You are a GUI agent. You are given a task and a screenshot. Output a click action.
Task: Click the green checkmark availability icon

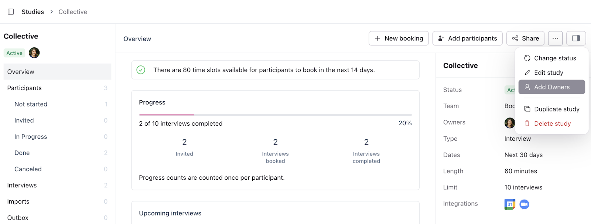(141, 70)
